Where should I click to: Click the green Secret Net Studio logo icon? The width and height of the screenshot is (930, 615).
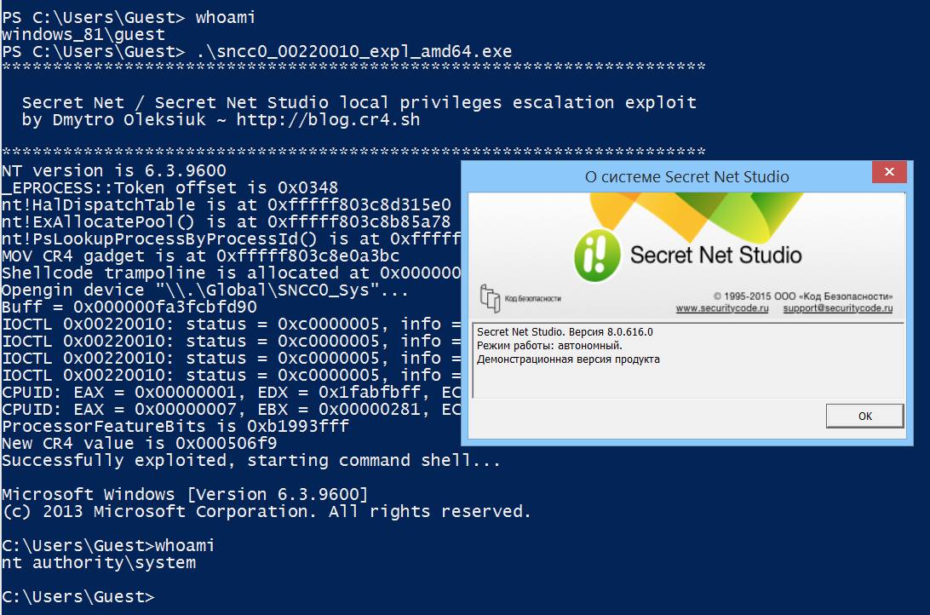tap(597, 256)
